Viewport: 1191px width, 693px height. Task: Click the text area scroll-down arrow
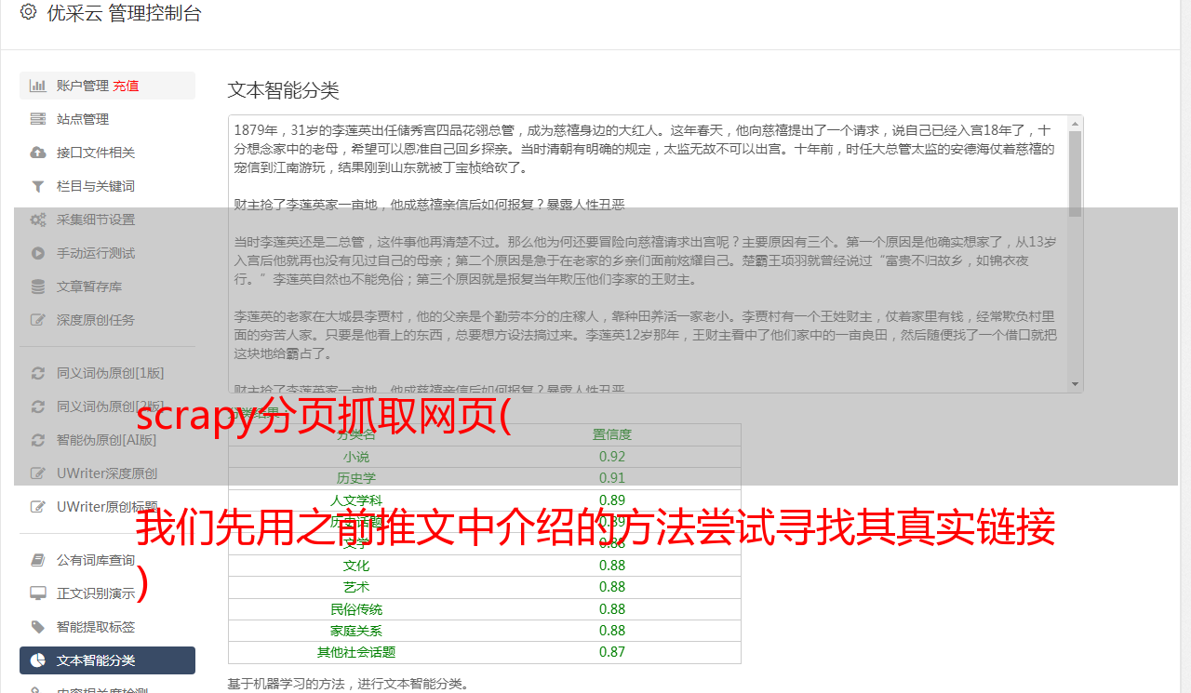(x=1076, y=383)
